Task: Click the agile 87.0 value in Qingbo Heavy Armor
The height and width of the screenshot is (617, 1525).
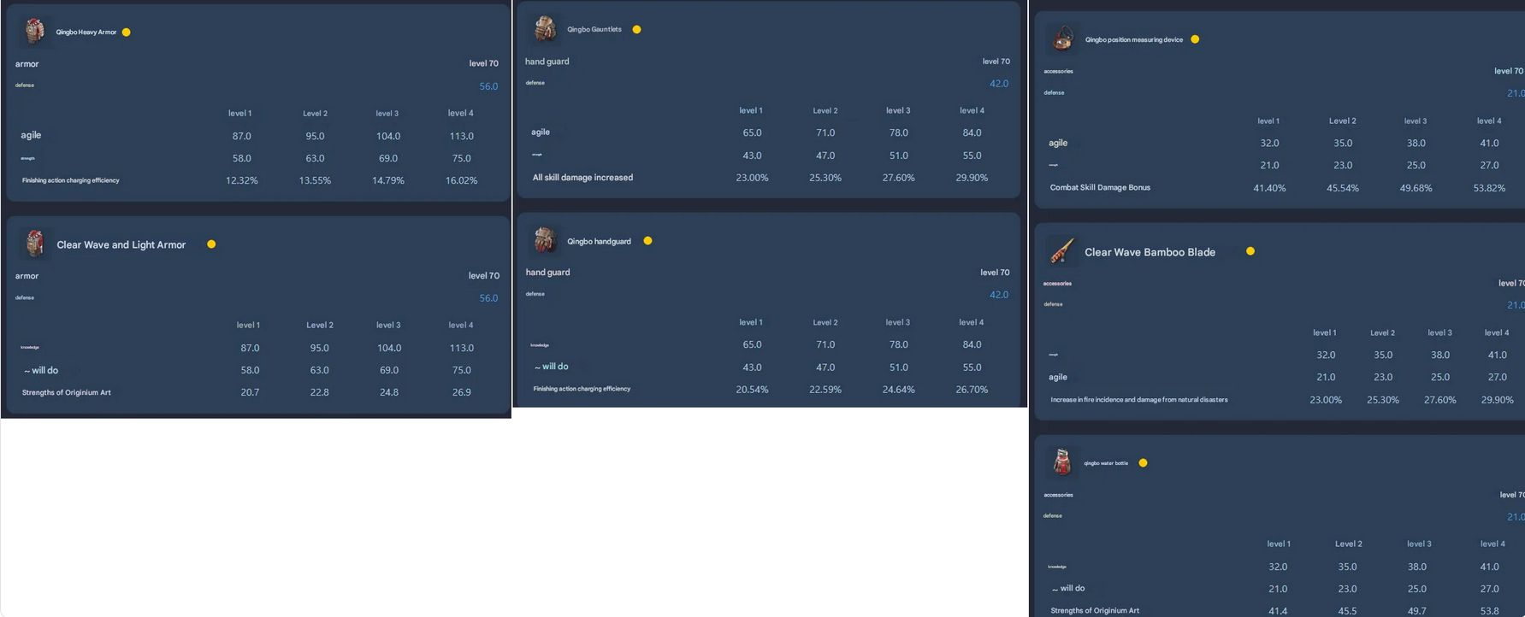Action: [242, 136]
